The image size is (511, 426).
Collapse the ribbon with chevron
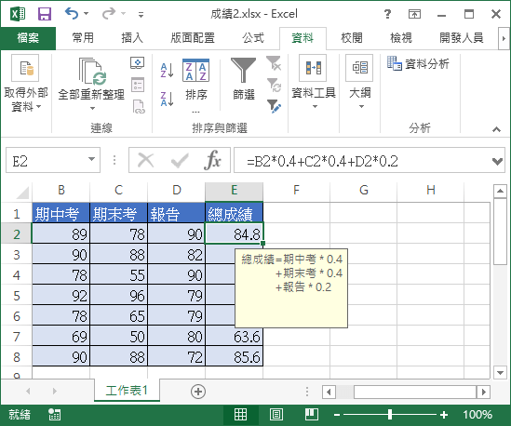pos(496,129)
